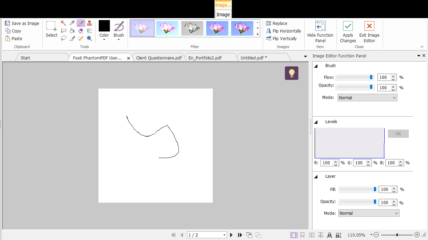Screen dimensions: 428x240
Task: Click Hide Function Panel
Action: click(x=320, y=31)
